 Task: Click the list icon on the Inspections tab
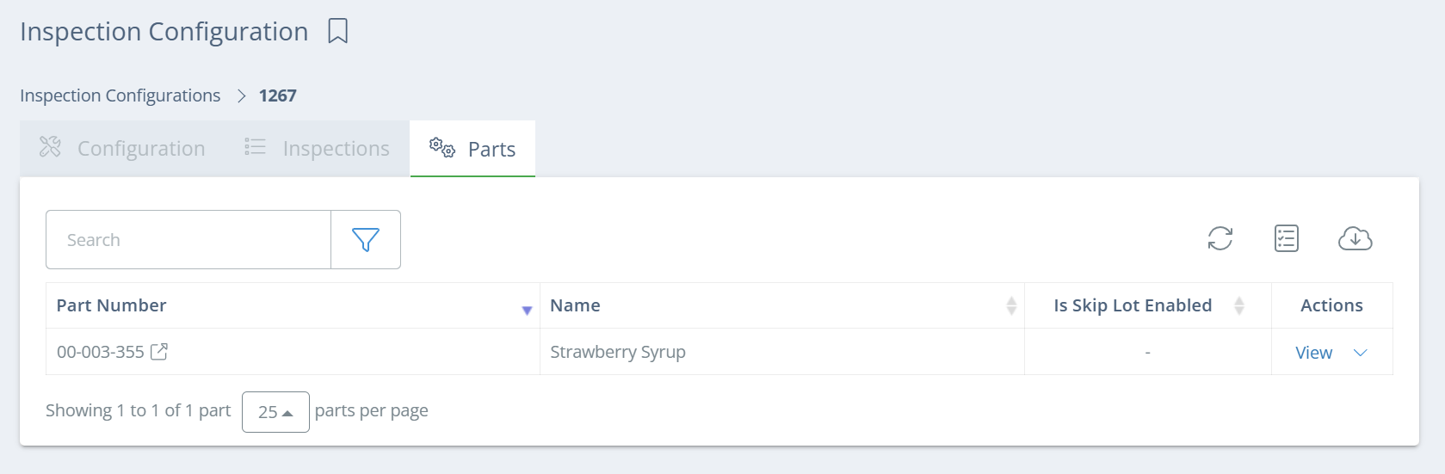256,147
